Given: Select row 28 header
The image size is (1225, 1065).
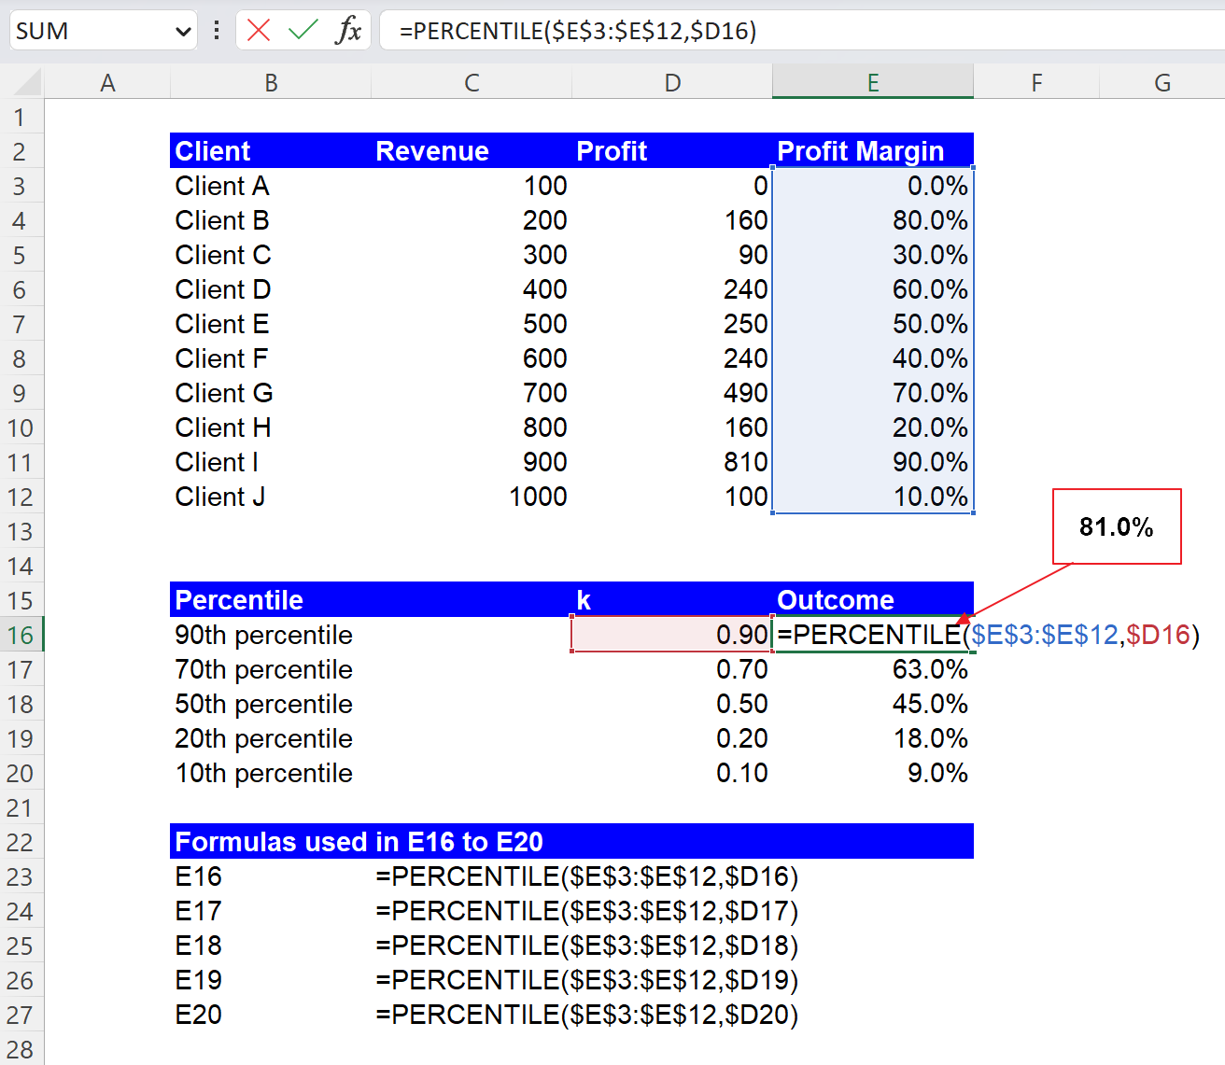Looking at the screenshot, I should 20,1049.
